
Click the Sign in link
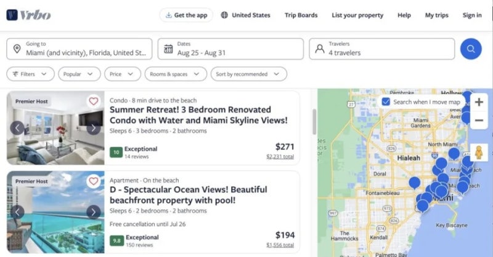click(x=472, y=15)
